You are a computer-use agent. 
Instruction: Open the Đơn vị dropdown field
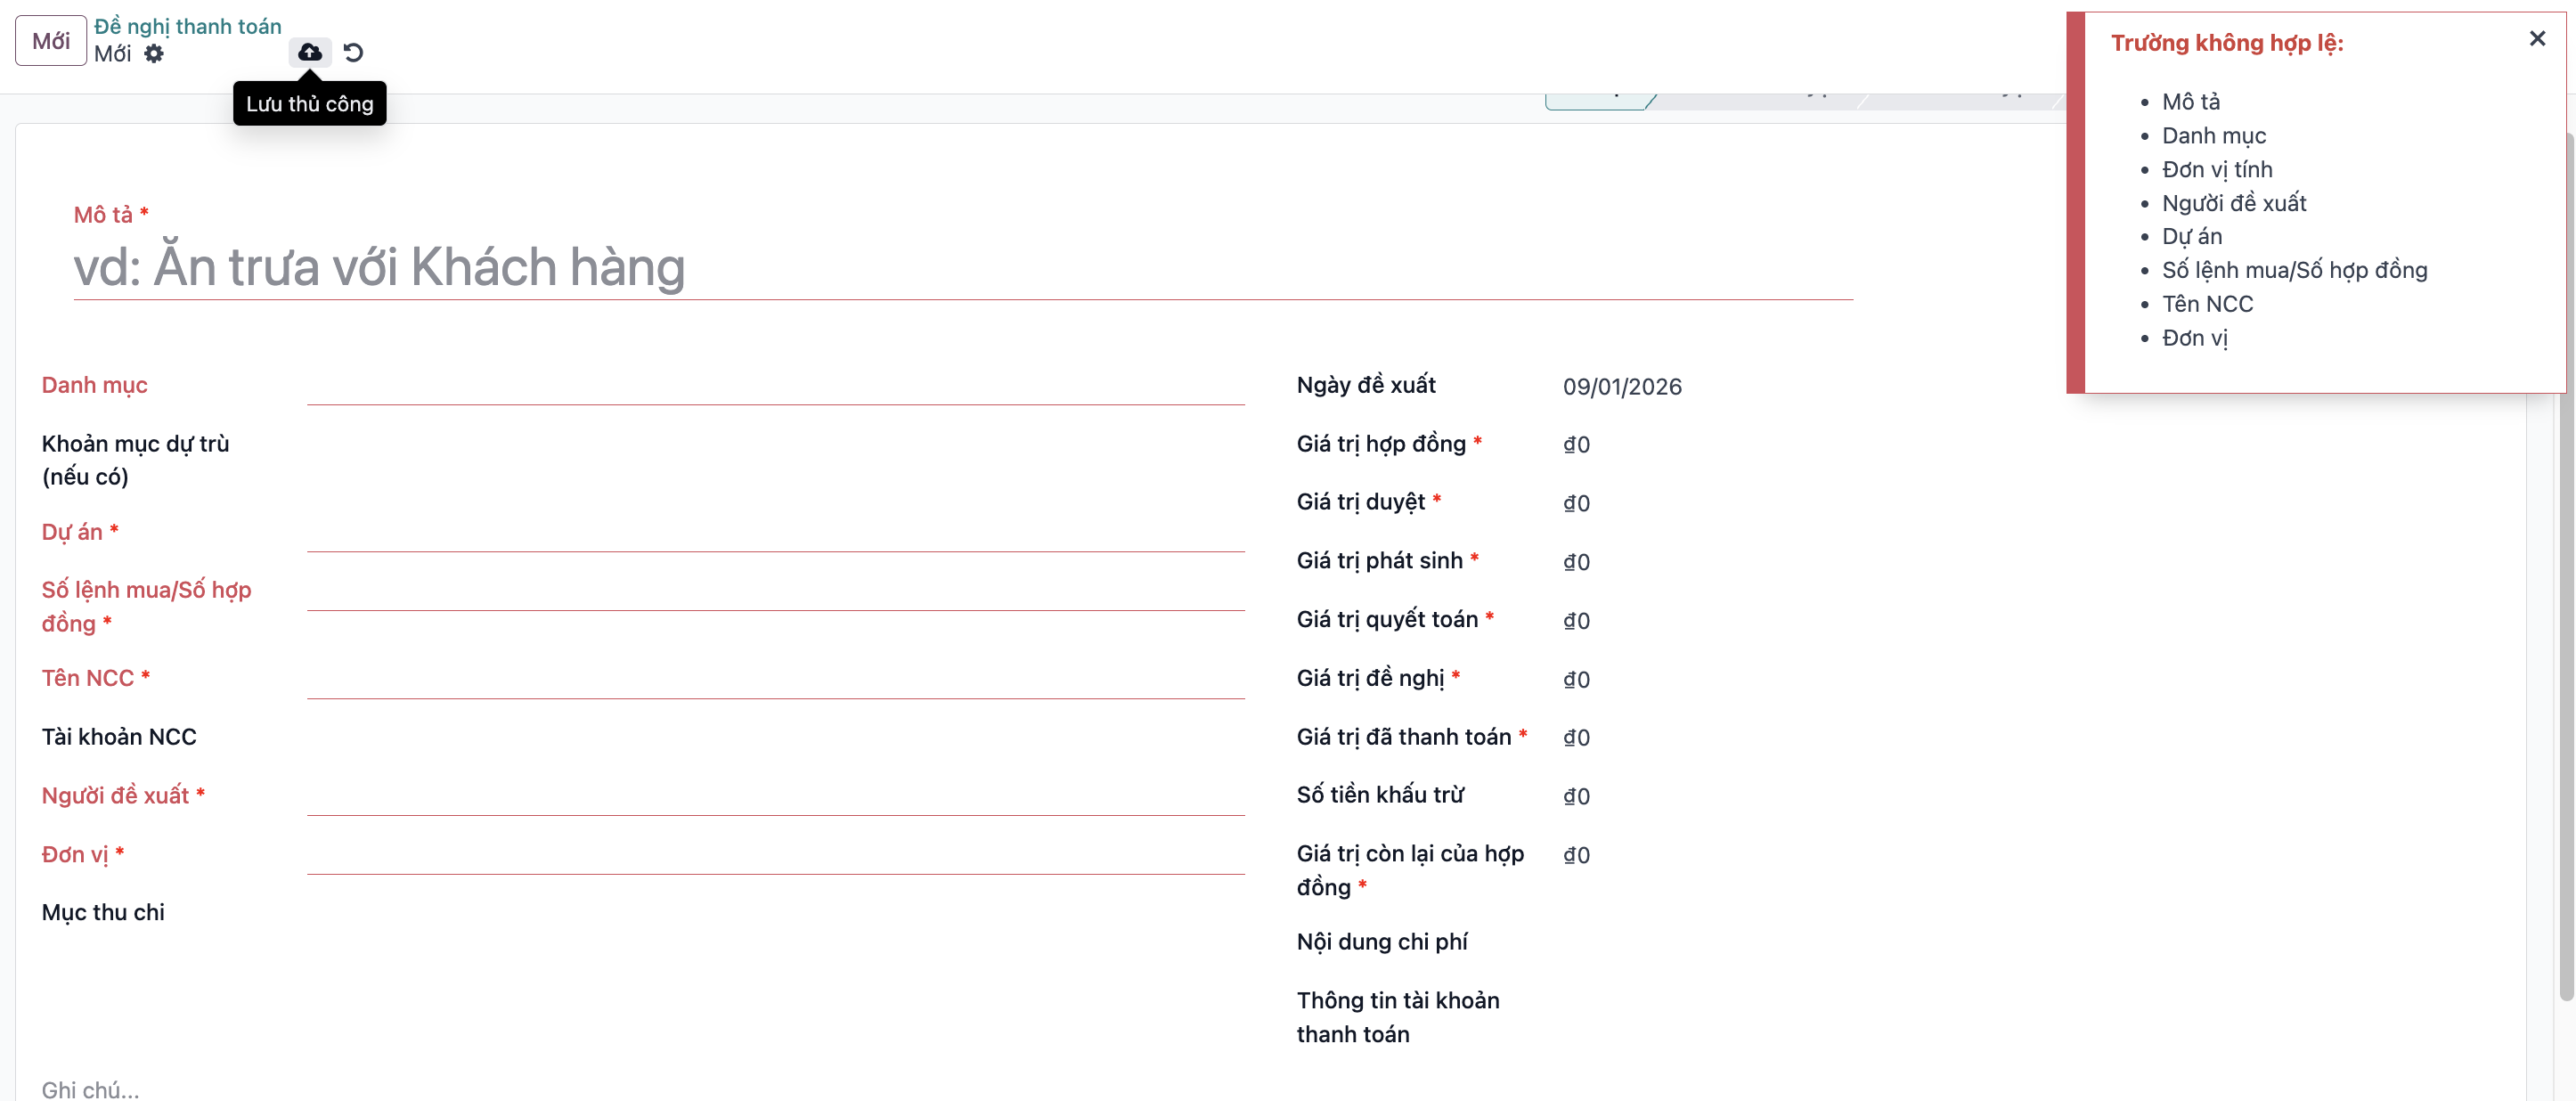click(x=776, y=856)
